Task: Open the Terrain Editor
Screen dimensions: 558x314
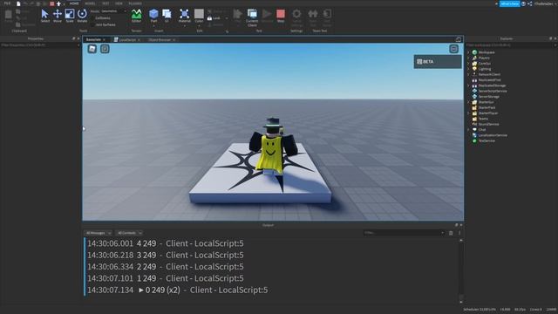Action: click(x=136, y=16)
